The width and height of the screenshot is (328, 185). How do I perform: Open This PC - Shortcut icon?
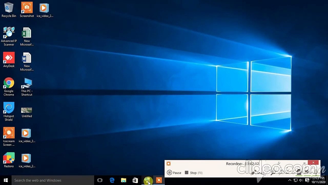27,87
